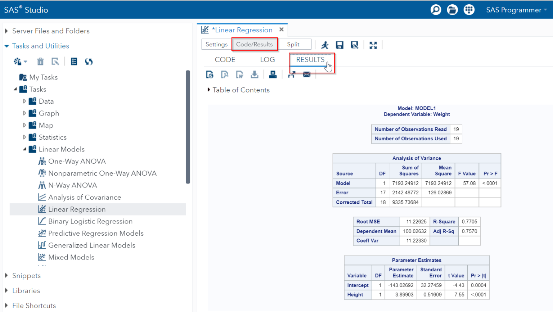The image size is (553, 312).
Task: Run the Linear Regression task
Action: pos(325,45)
